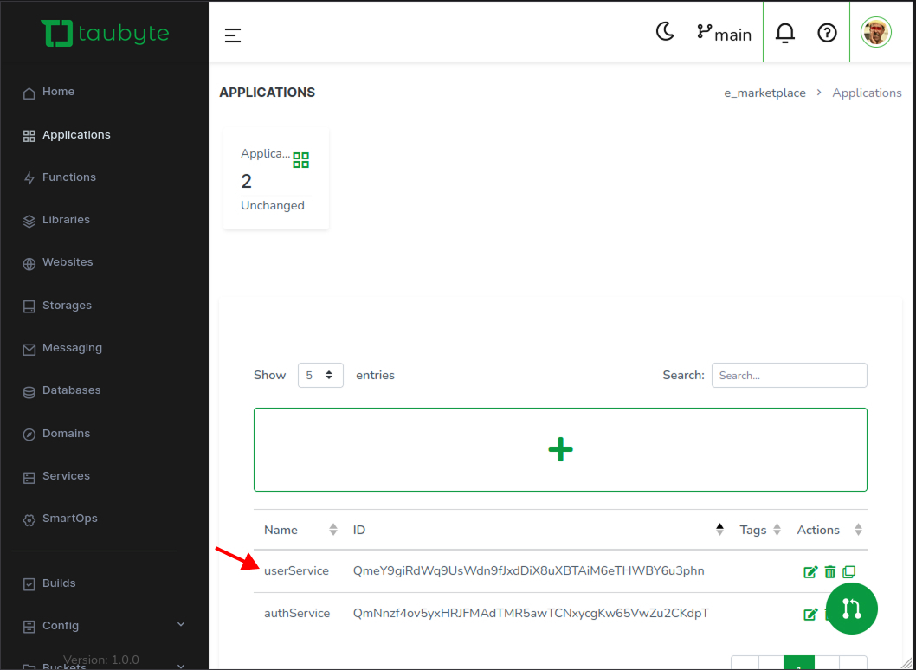The height and width of the screenshot is (670, 916).
Task: Edit the authService application
Action: click(810, 614)
